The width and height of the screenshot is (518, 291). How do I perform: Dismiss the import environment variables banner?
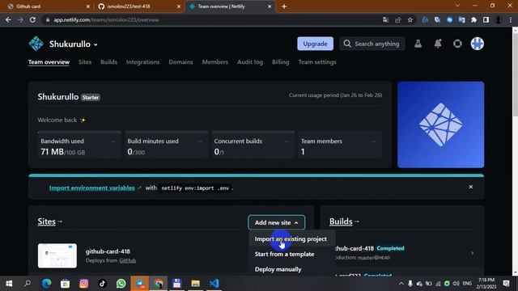(x=471, y=187)
